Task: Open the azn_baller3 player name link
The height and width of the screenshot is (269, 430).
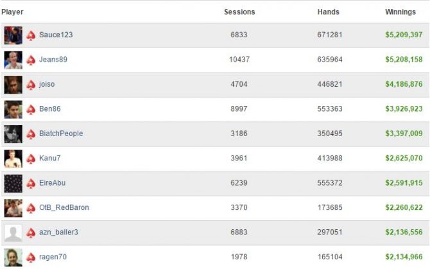Action: pos(58,232)
